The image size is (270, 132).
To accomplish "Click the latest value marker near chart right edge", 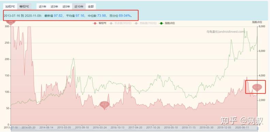I will 257,87.
